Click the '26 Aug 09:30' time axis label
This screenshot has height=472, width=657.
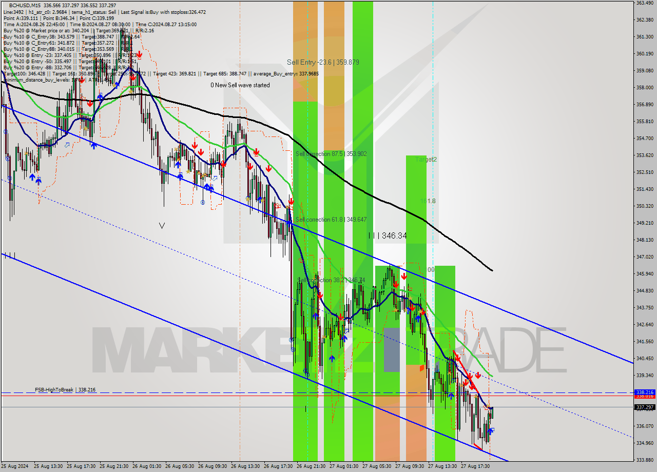[x=212, y=466]
